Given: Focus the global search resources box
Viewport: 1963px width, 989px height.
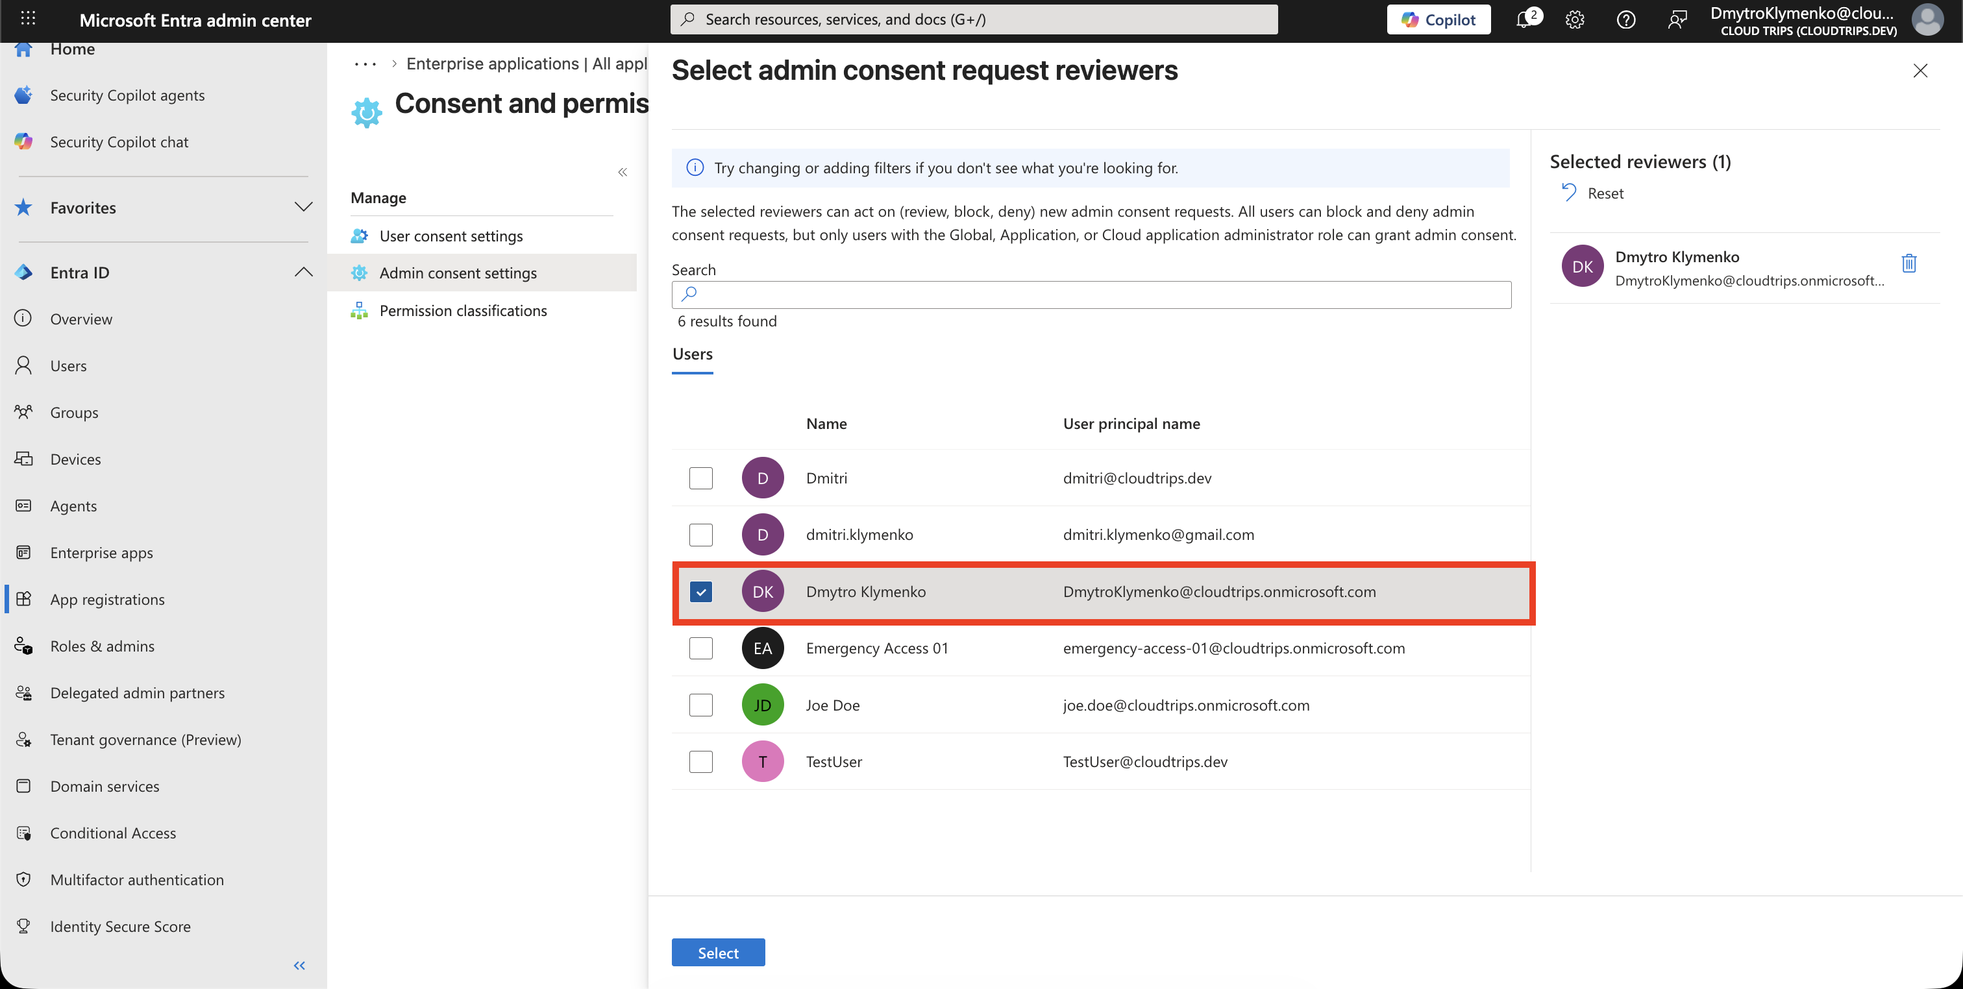Looking at the screenshot, I should point(974,19).
